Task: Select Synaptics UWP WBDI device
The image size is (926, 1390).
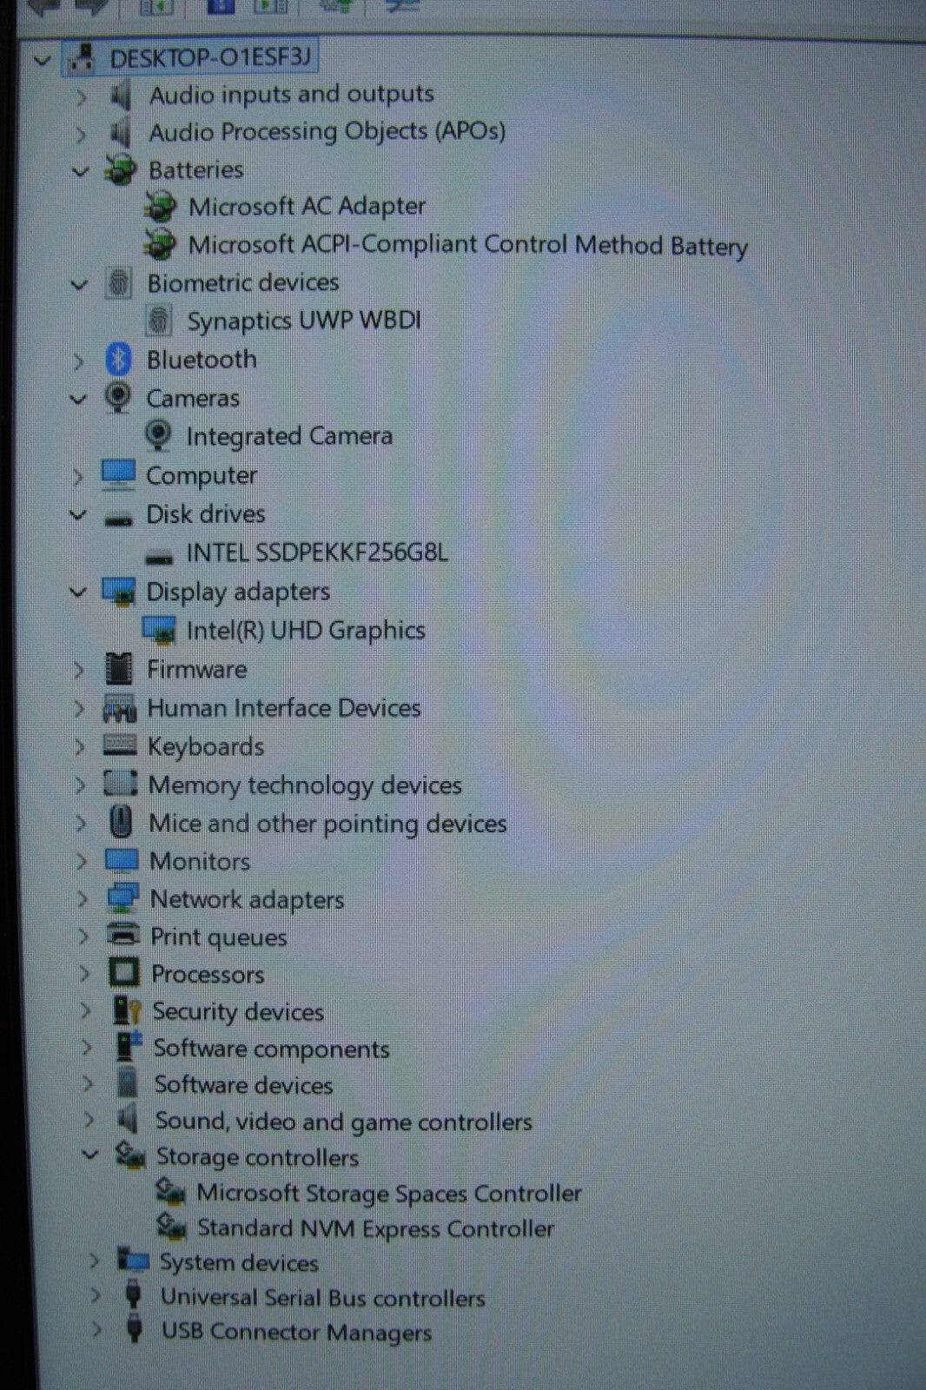Action: point(303,321)
